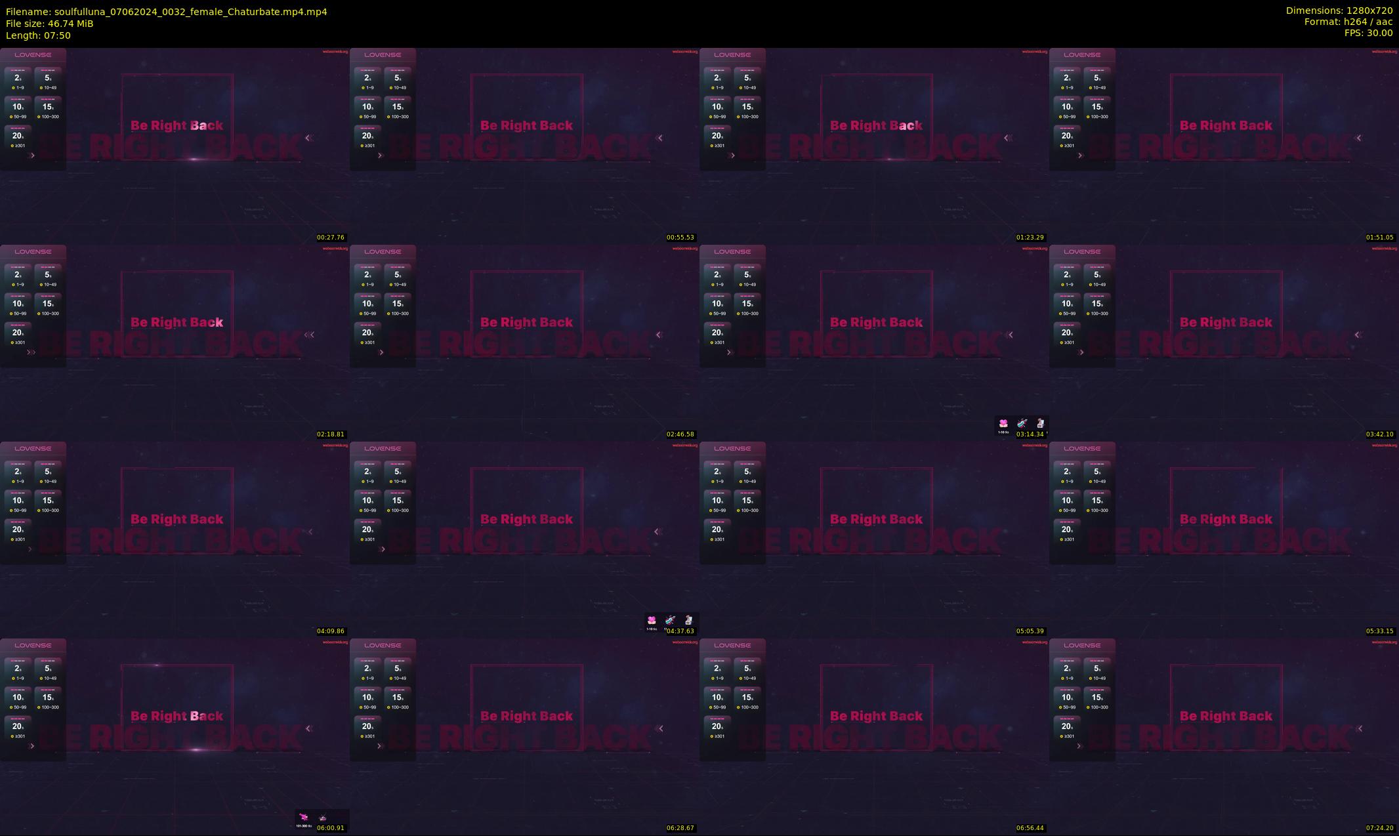Click the Lovense logo in the 07:24.20 frame
Image resolution: width=1399 pixels, height=836 pixels.
[1082, 646]
